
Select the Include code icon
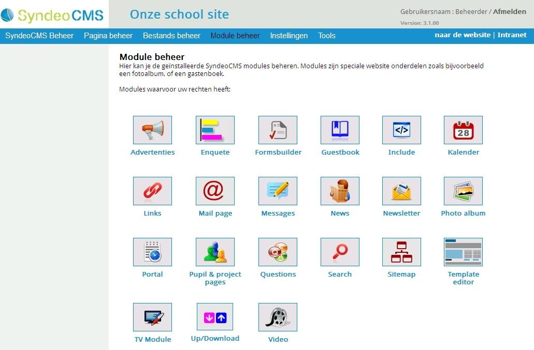pos(401,130)
